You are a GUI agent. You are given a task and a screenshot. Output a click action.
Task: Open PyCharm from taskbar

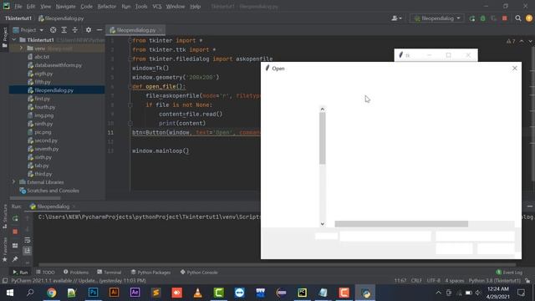[302, 293]
